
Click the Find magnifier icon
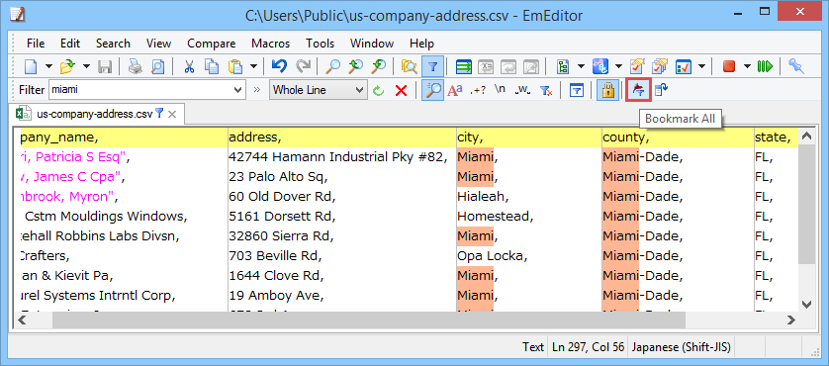333,66
